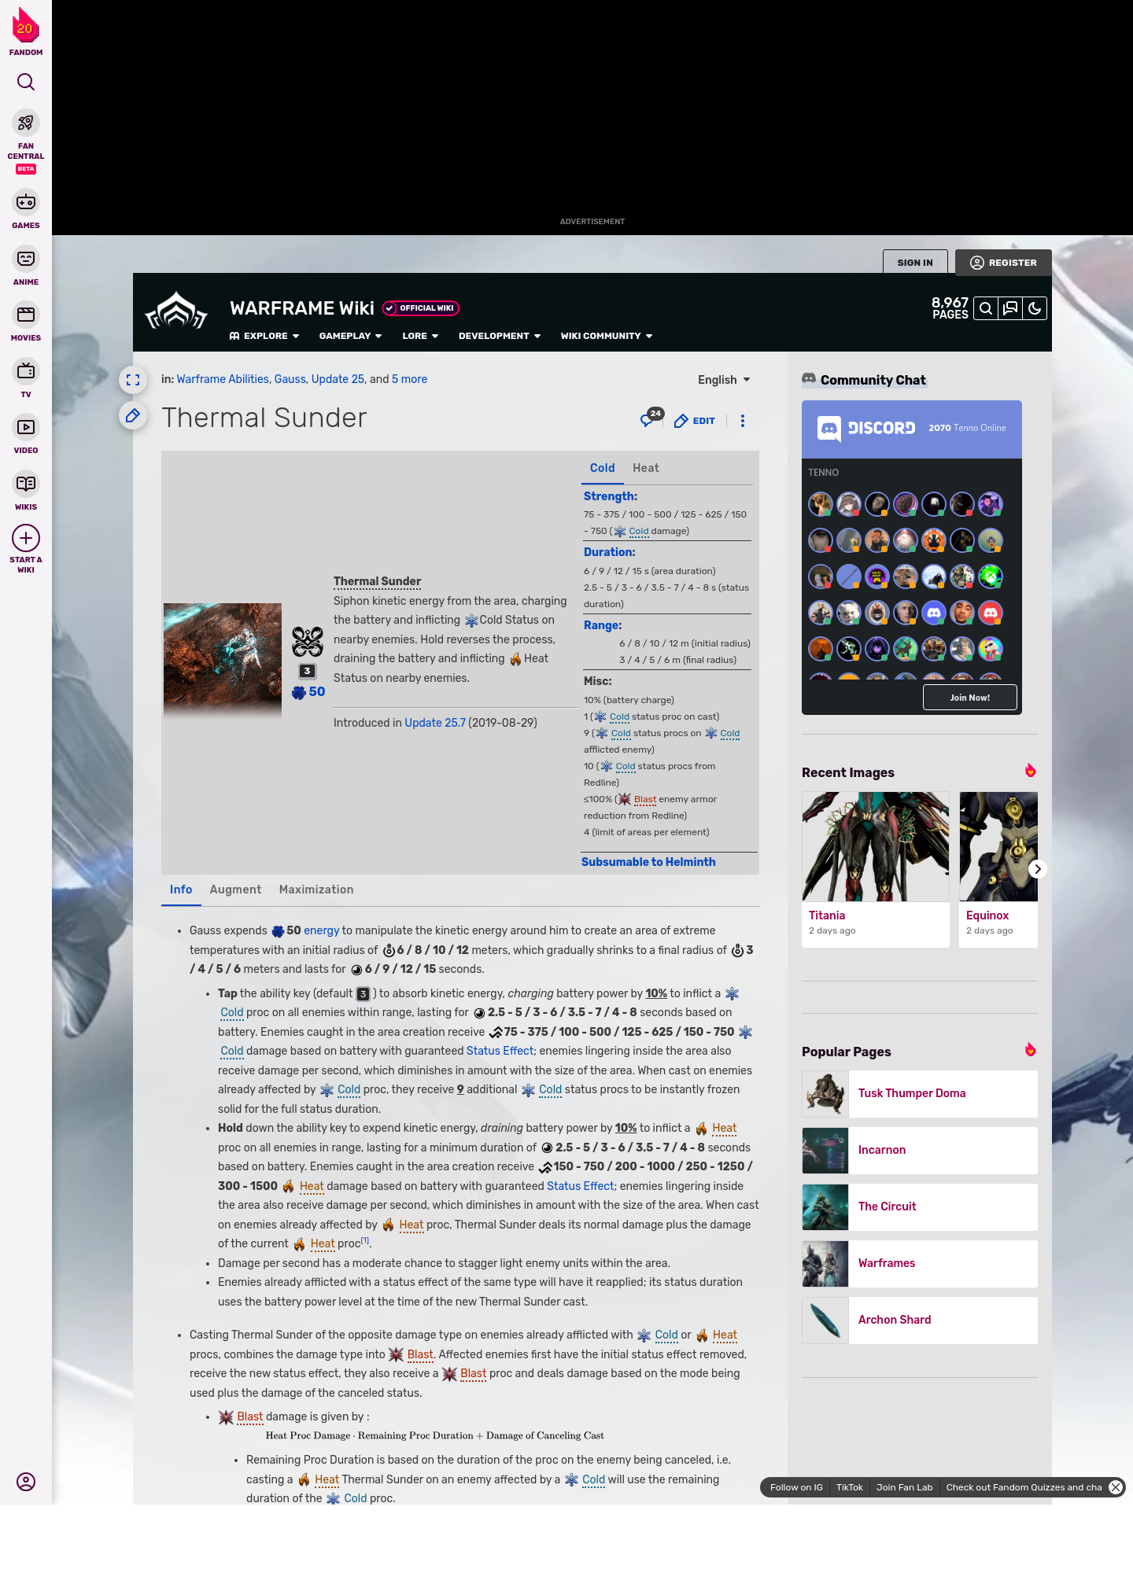
Task: Select the Info tab
Action: pos(181,890)
